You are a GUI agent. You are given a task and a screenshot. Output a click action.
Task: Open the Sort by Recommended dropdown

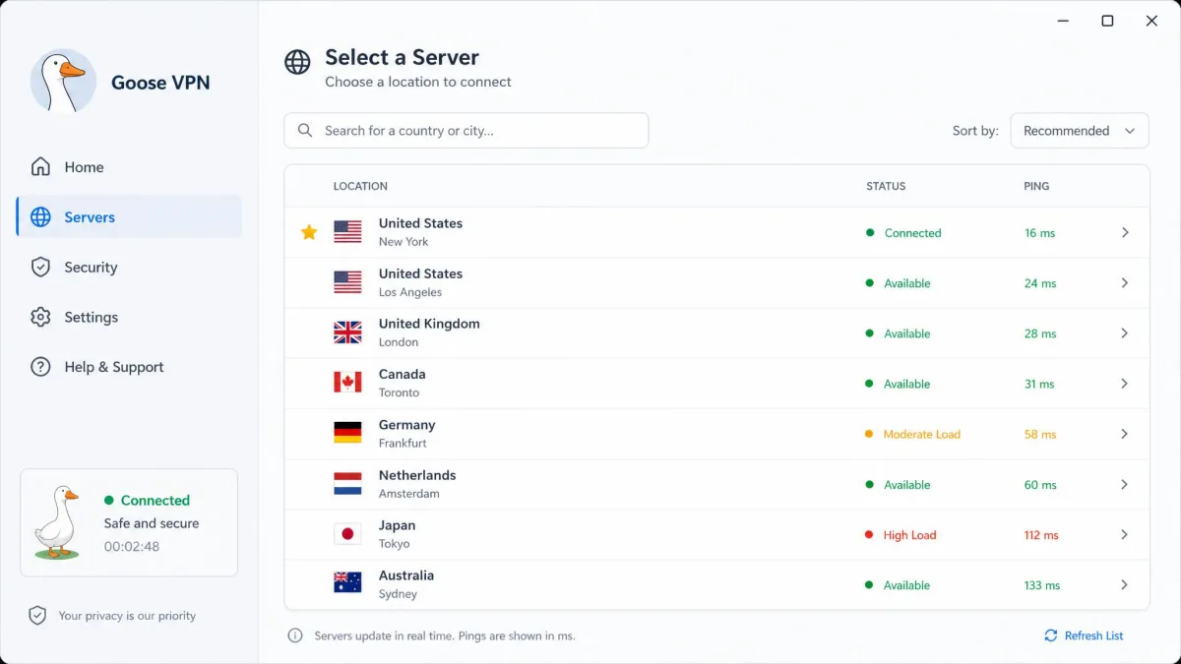tap(1080, 131)
